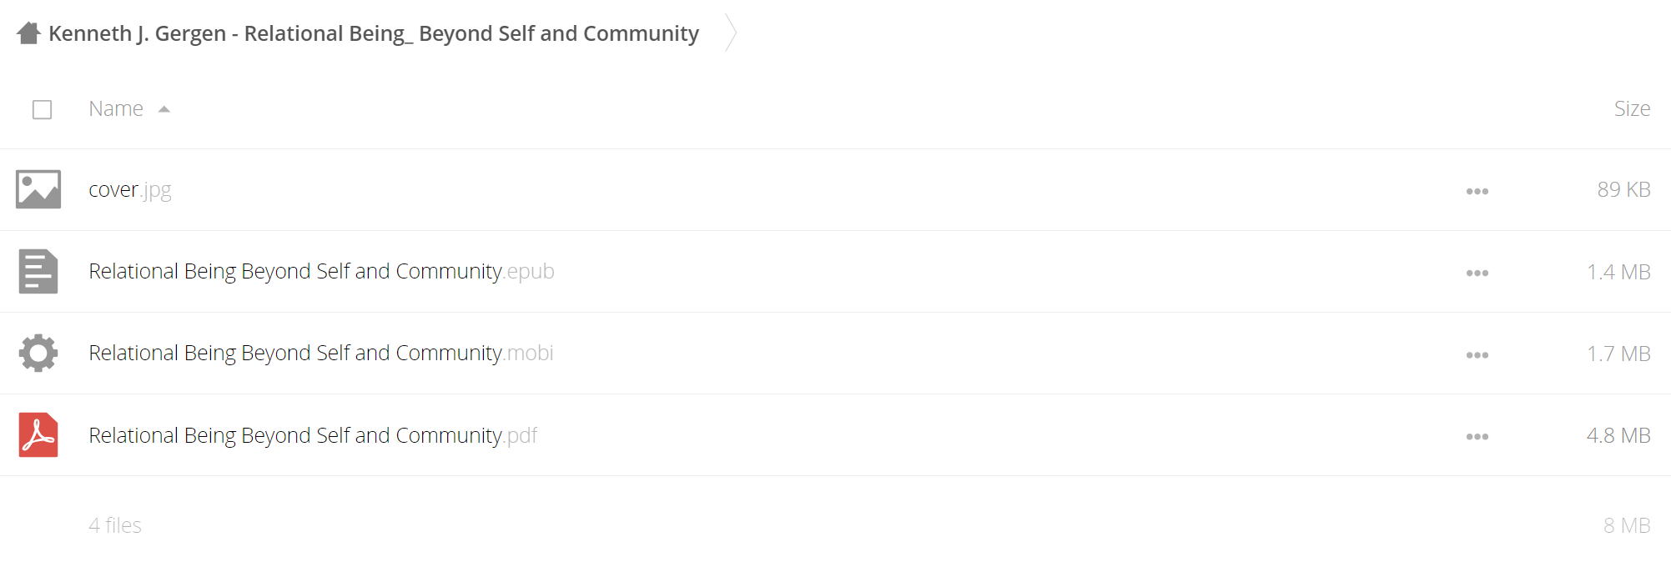Viewport: 1671px width, 587px height.
Task: Open more actions for the pdf file
Action: tap(1477, 437)
